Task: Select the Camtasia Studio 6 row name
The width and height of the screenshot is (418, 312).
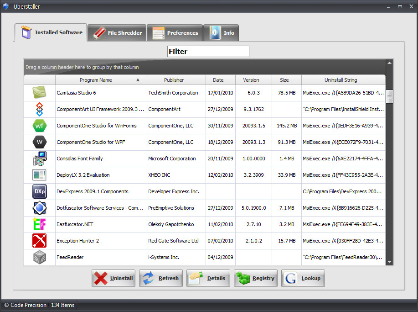Action: (x=76, y=93)
